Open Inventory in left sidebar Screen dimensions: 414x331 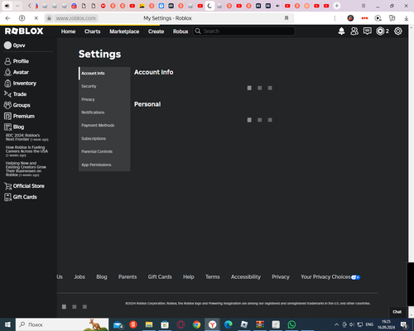[20, 84]
